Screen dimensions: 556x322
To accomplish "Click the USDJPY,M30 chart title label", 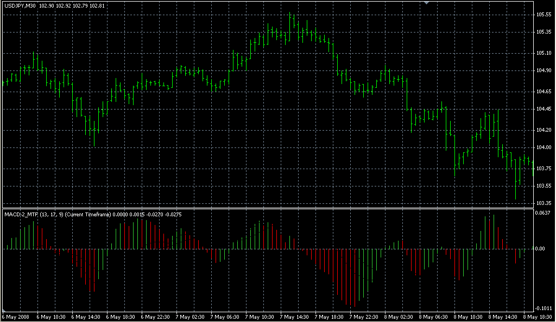I will click(21, 6).
